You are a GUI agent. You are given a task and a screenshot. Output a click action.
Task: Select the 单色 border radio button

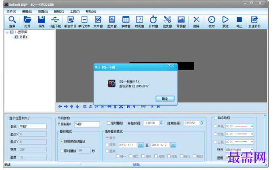(x=215, y=126)
